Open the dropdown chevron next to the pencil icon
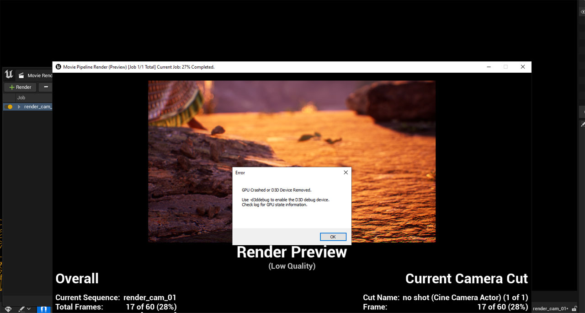 pos(28,309)
